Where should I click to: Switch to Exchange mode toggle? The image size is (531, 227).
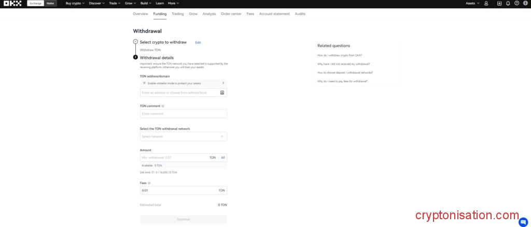coord(35,3)
